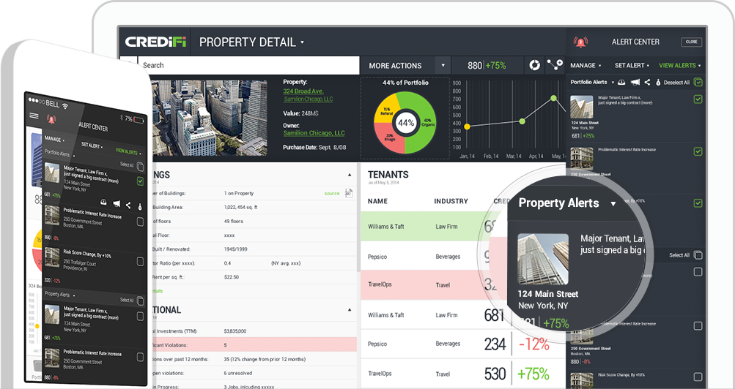Open the hamburger menu on the phone

tap(34, 115)
